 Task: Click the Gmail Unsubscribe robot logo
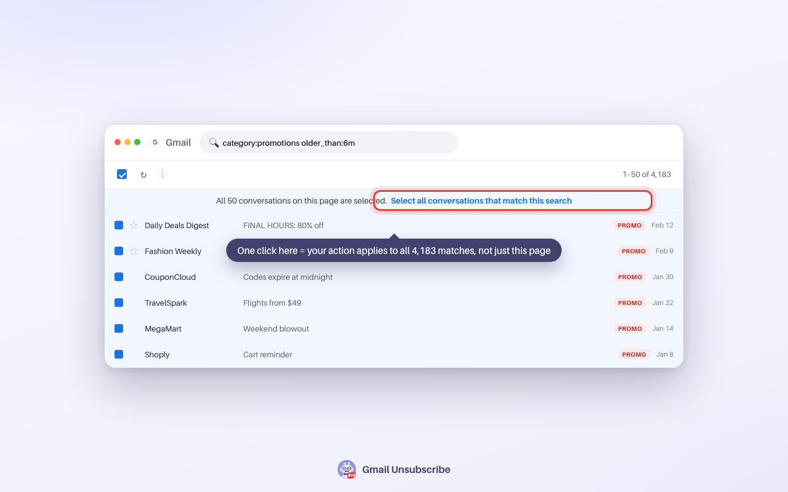tap(347, 469)
